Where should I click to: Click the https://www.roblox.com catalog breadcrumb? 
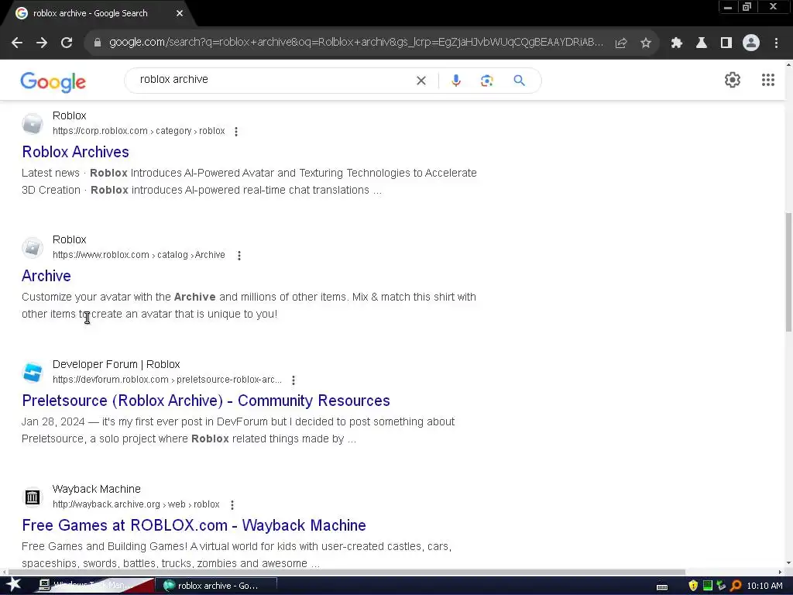coord(139,255)
